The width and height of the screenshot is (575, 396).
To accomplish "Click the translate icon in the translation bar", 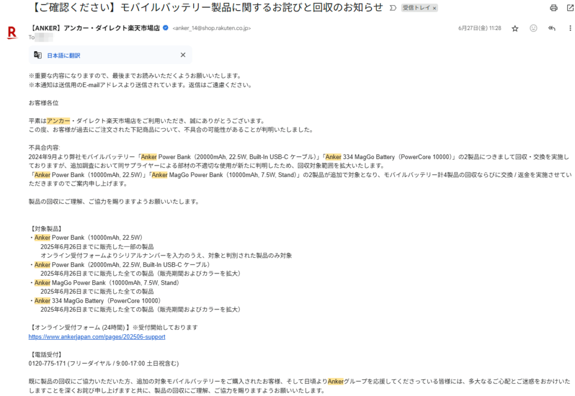I will point(38,55).
